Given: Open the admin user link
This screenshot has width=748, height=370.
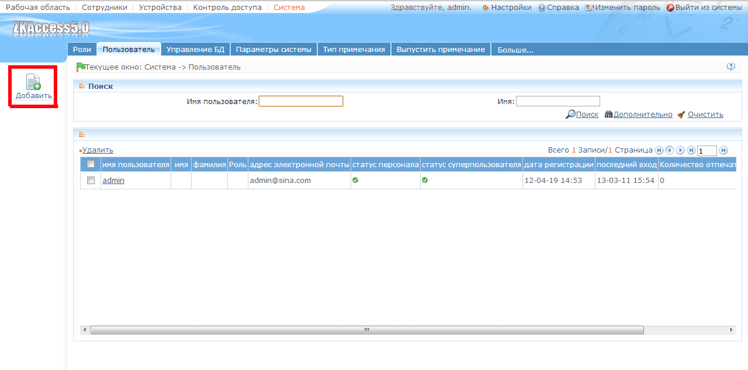Looking at the screenshot, I should (113, 181).
